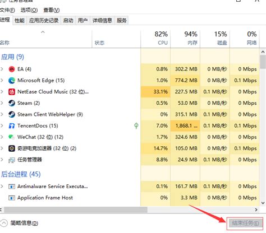
Task: Open the 选项(O) menu
Action: click(29, 10)
